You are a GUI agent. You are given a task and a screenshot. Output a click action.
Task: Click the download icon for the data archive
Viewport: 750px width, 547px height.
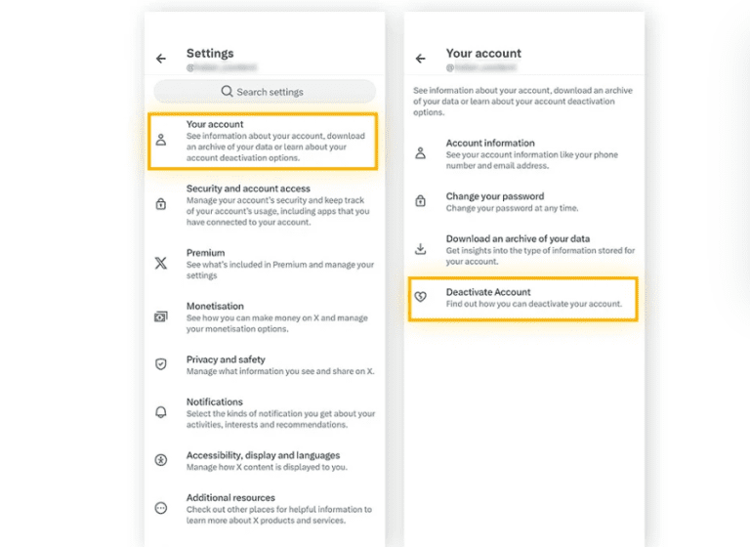coord(421,248)
